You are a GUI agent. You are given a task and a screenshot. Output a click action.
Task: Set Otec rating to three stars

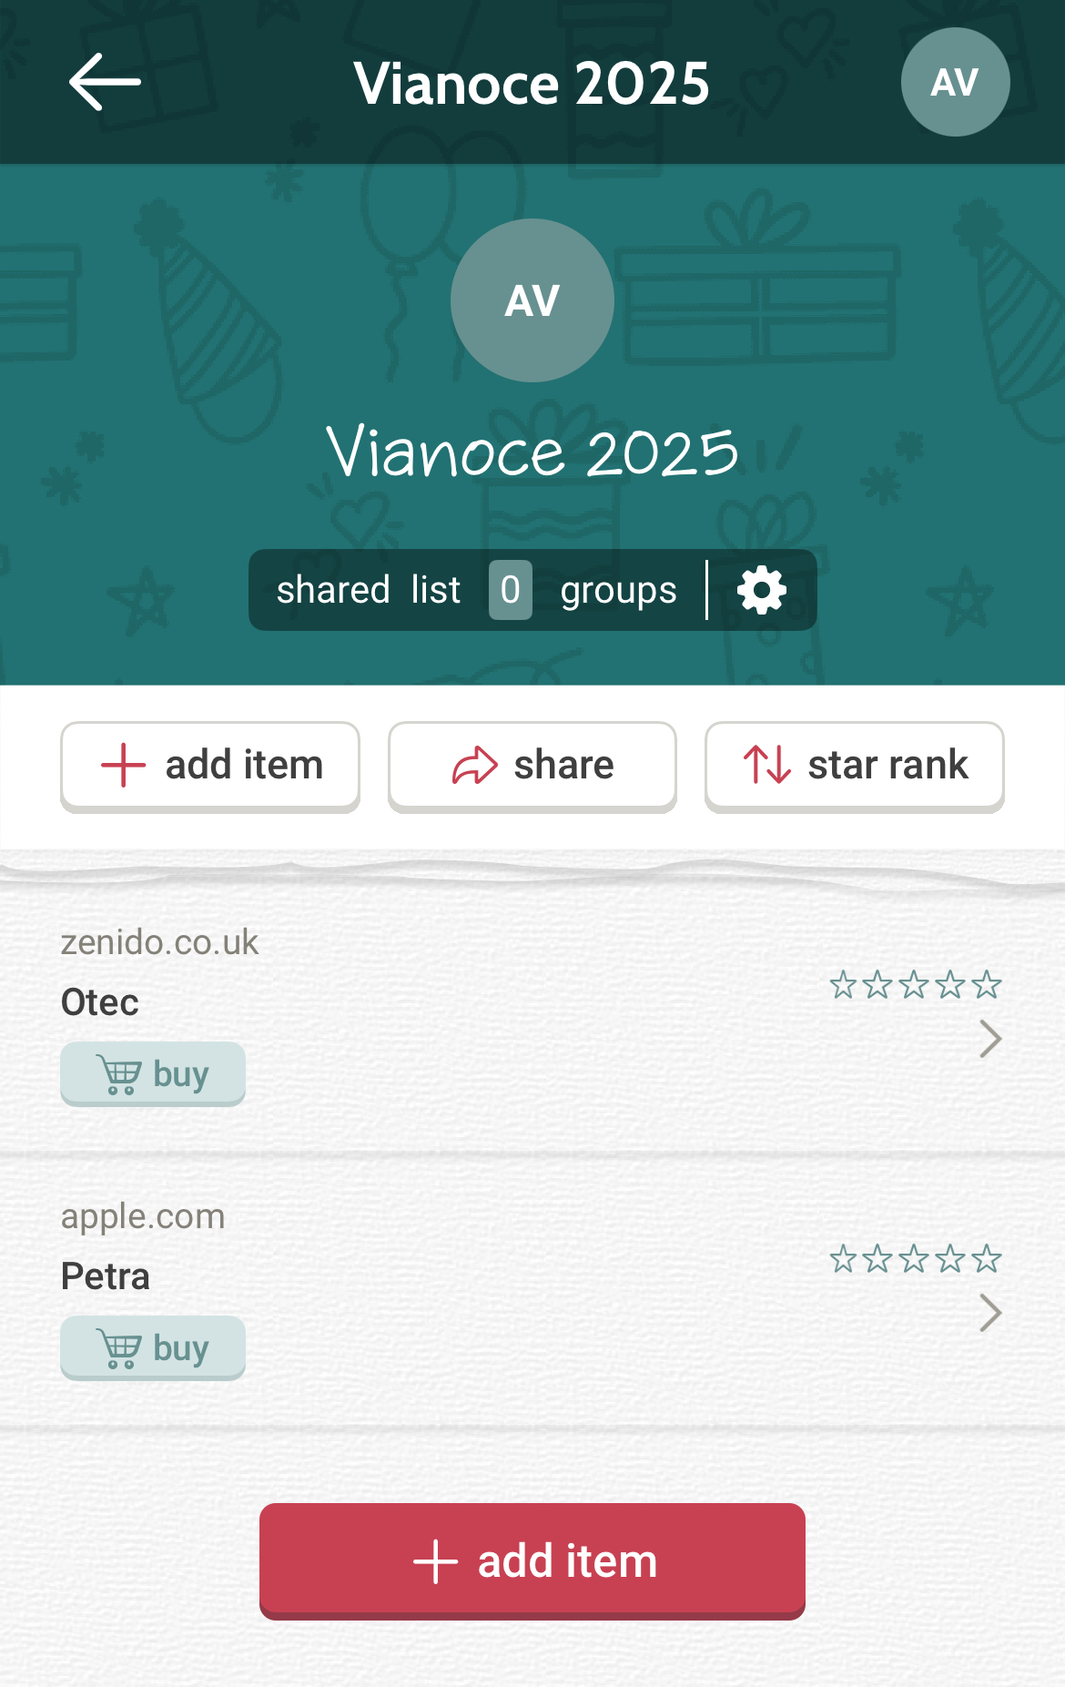(914, 985)
